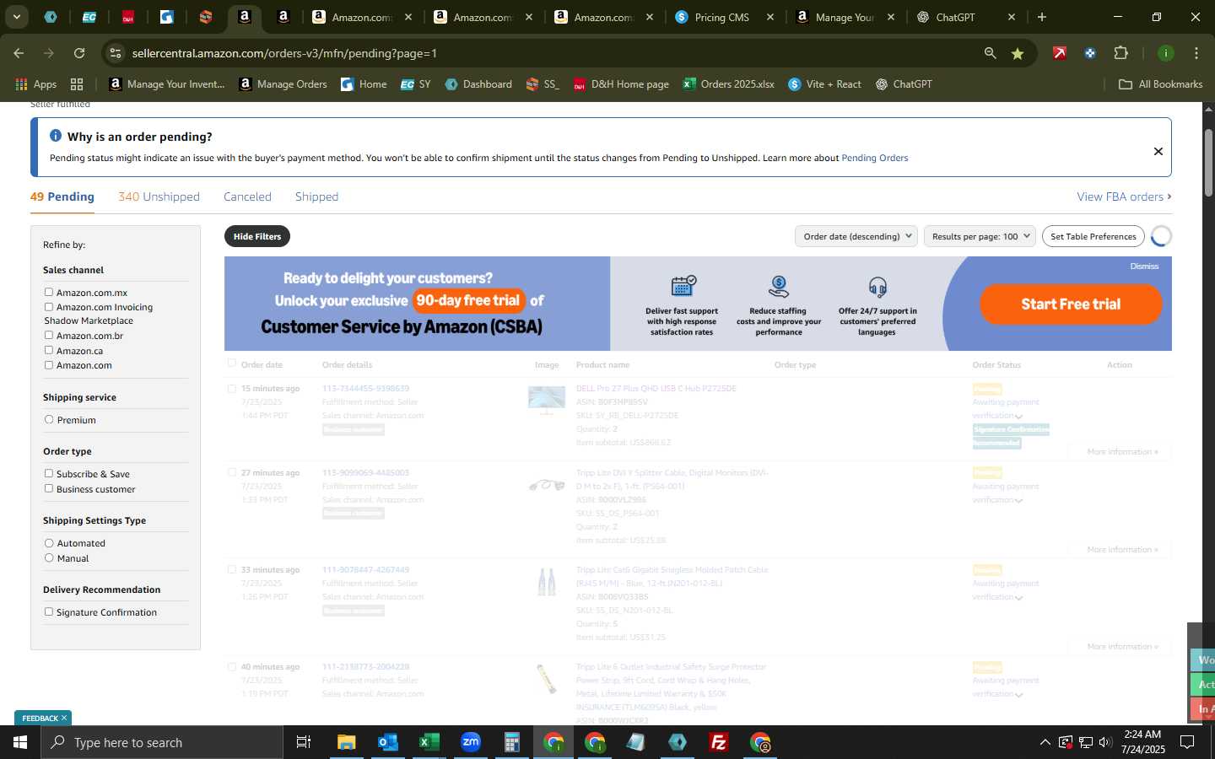Open FileZilla from the taskbar
The width and height of the screenshot is (1215, 759).
point(719,742)
